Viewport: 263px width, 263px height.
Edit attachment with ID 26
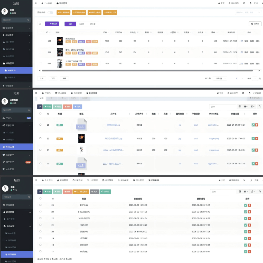[253, 125]
